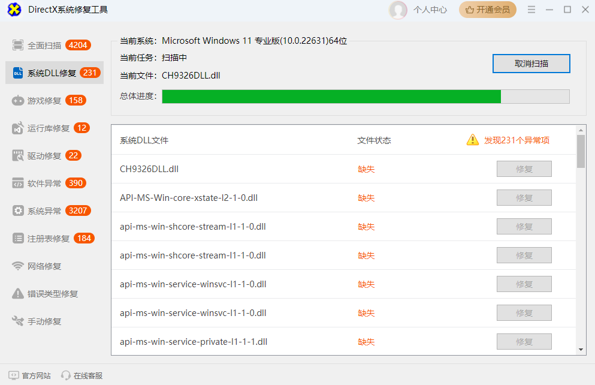The height and width of the screenshot is (385, 595).
Task: Open 开通会员 (Activate Membership)
Action: point(487,10)
